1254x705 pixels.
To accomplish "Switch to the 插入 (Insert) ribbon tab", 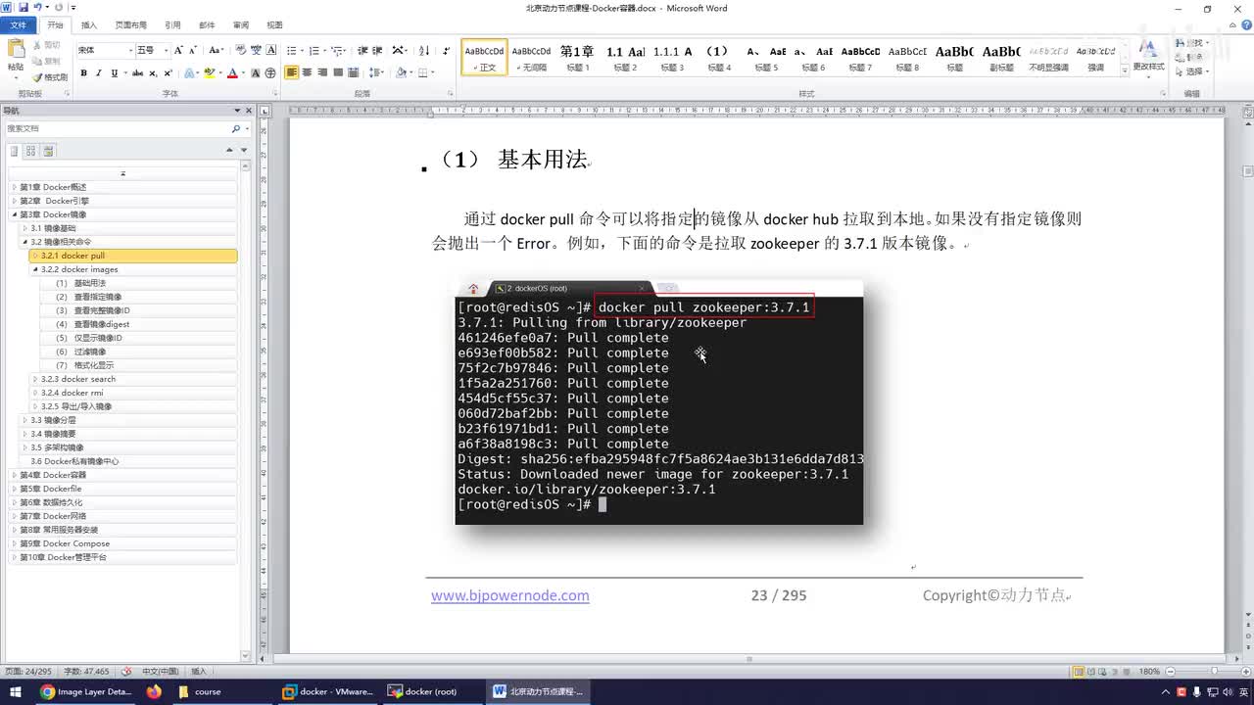I will pos(89,25).
